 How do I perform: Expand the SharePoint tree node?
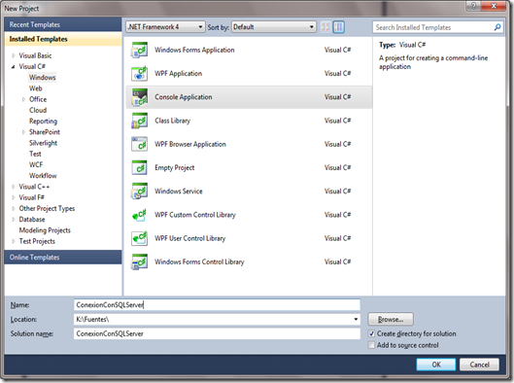click(23, 132)
